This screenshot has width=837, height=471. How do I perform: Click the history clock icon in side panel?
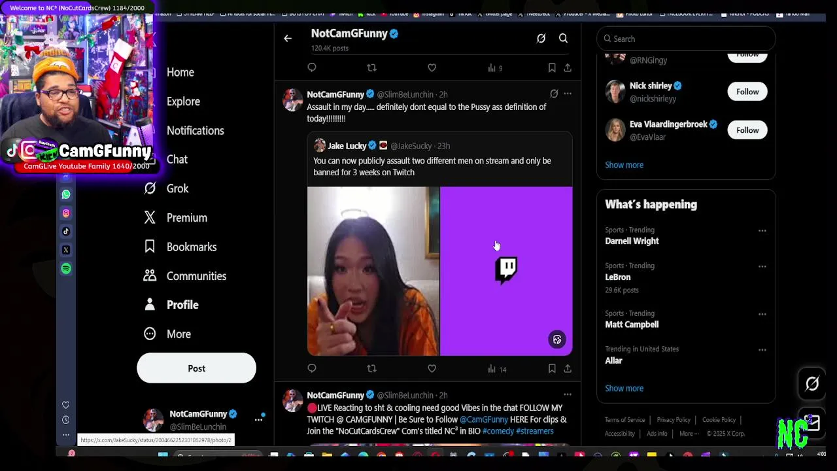coord(65,420)
